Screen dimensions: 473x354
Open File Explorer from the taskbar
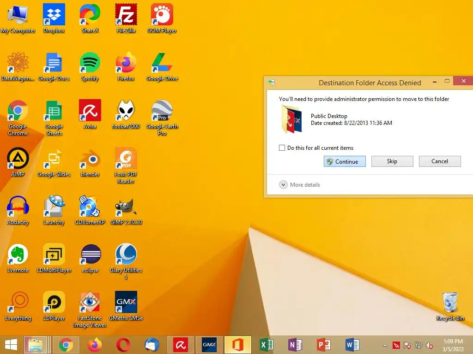pos(35,345)
